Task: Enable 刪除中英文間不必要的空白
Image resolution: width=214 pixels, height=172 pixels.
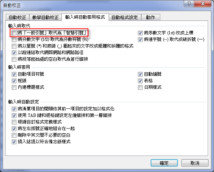Action: click(x=14, y=135)
